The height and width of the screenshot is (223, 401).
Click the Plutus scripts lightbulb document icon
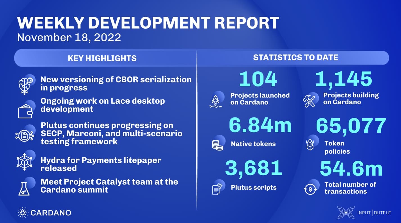pos(217,188)
